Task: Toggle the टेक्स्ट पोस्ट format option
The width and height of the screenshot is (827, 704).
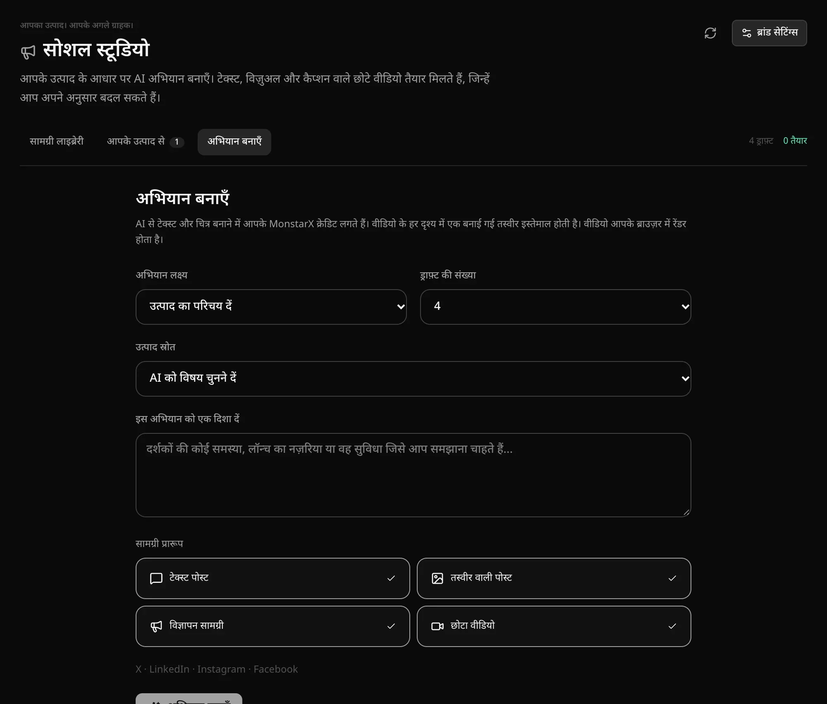Action: point(272,578)
